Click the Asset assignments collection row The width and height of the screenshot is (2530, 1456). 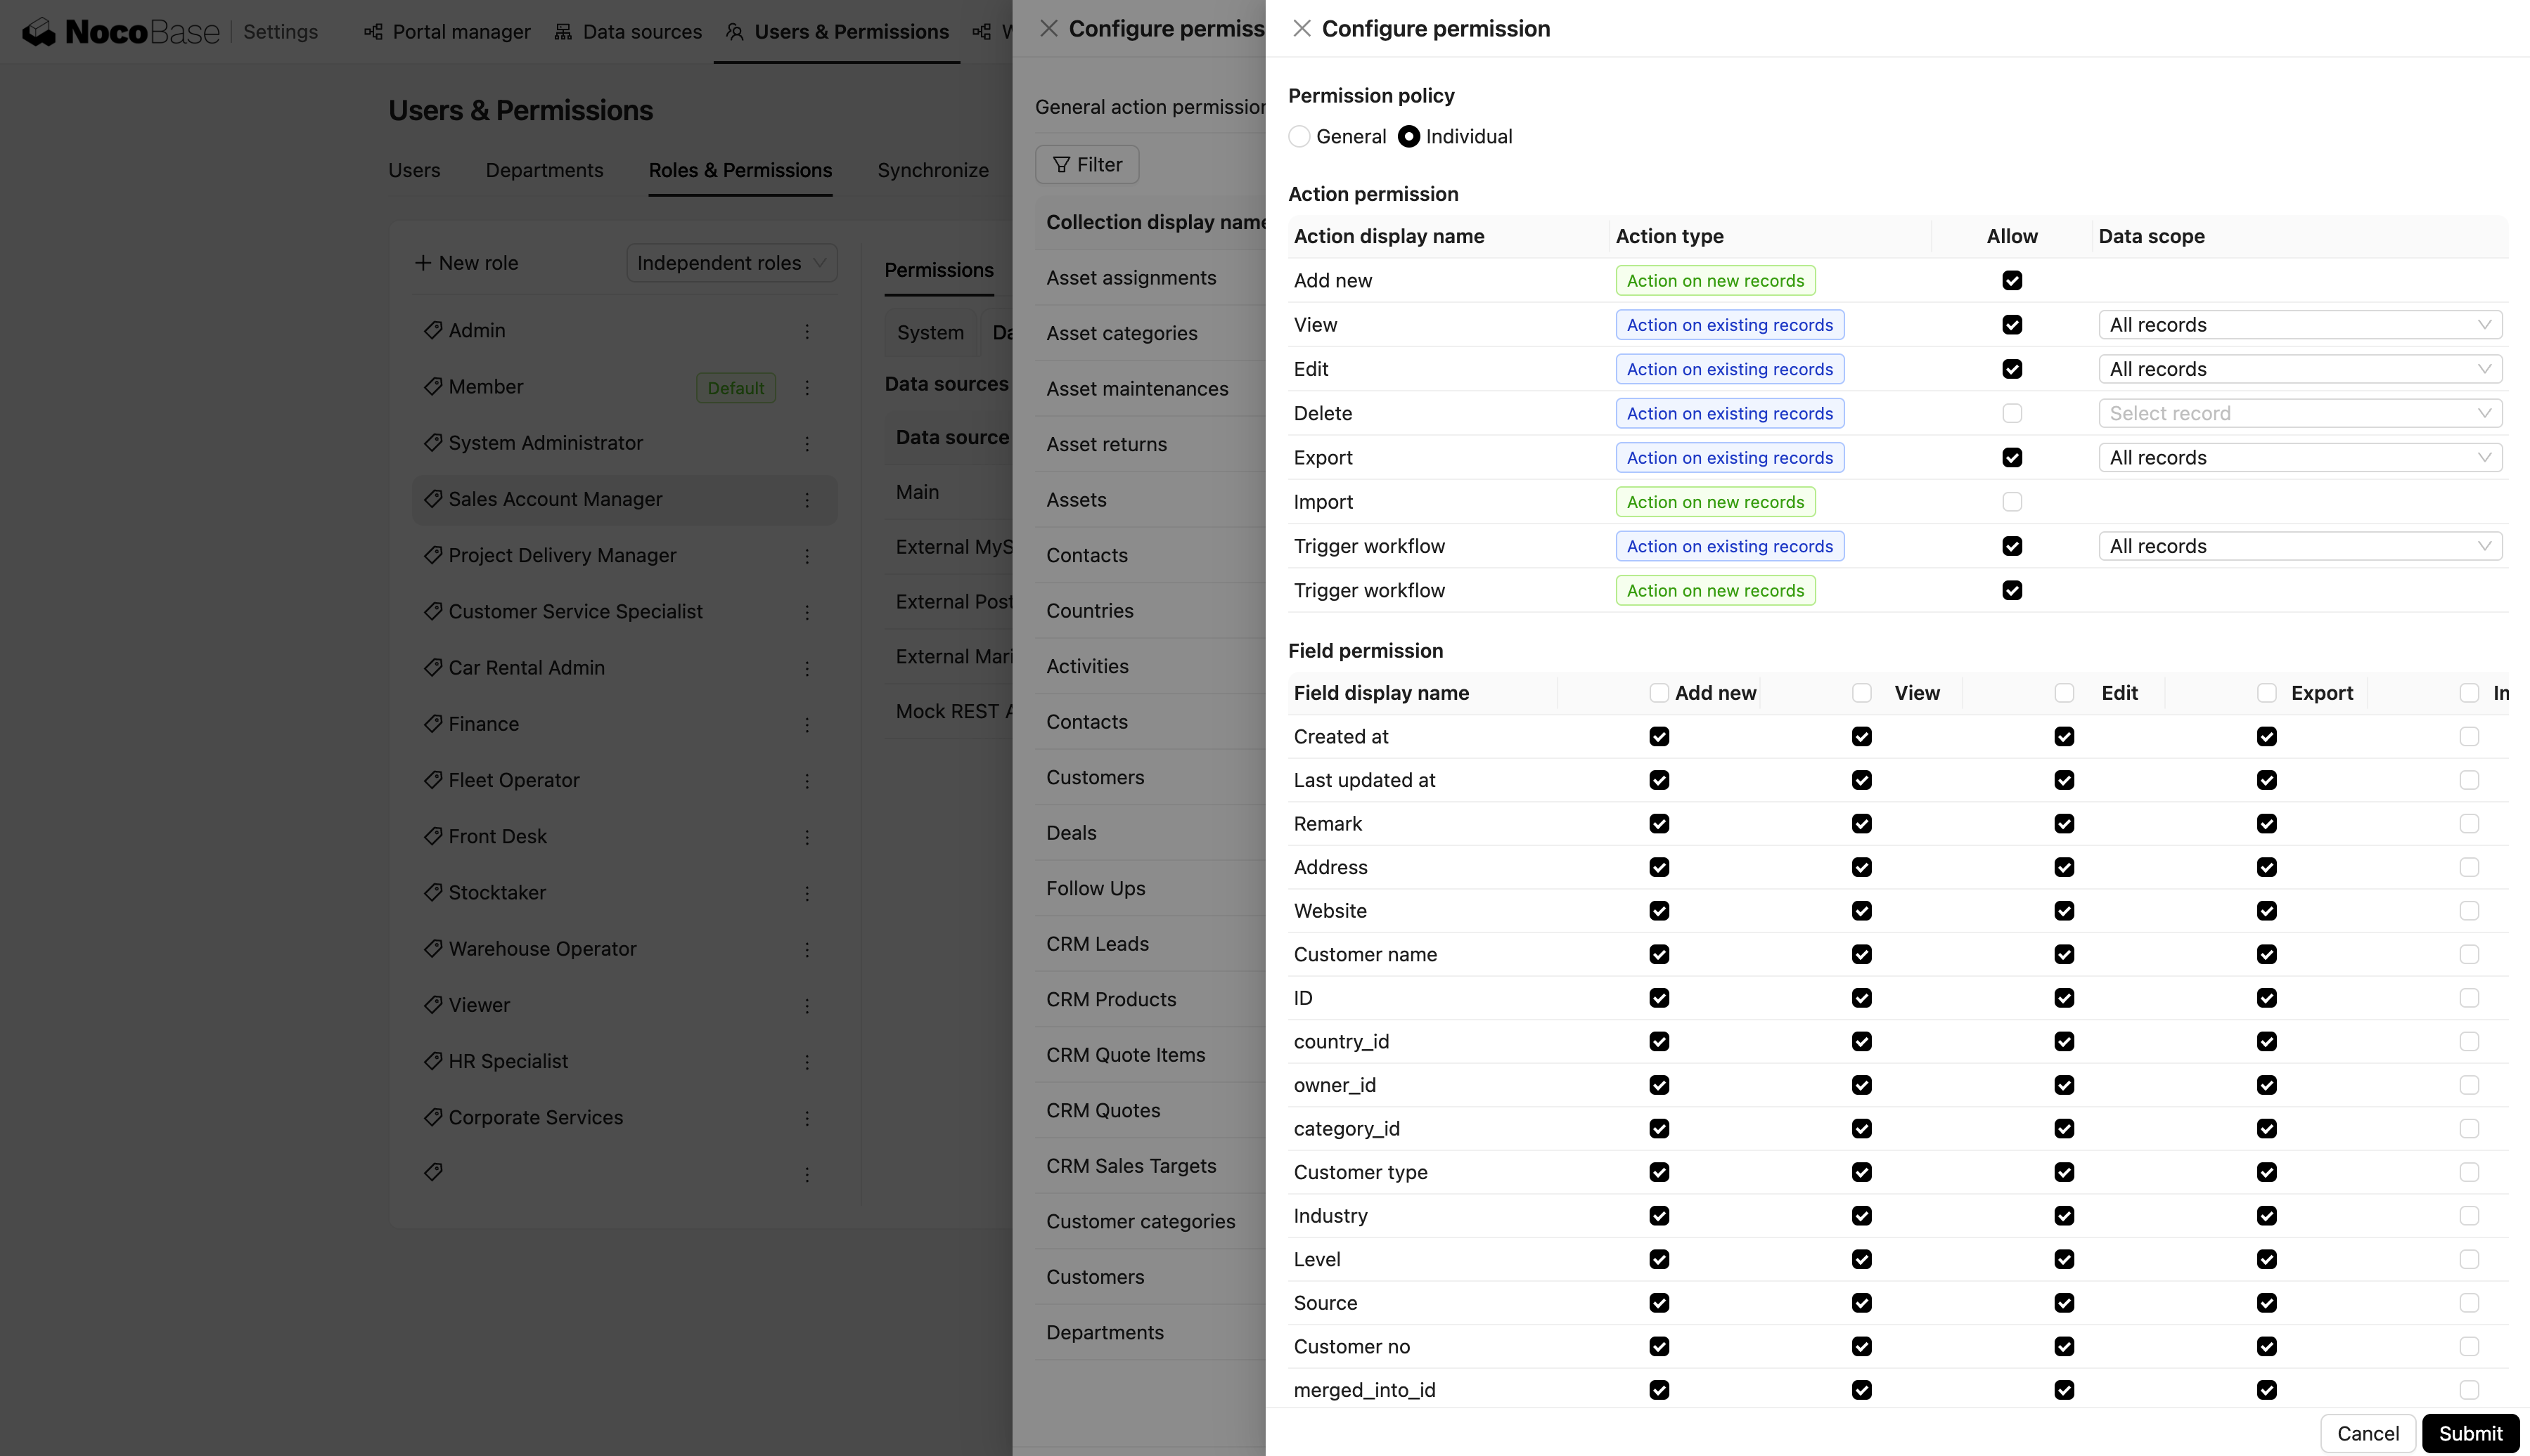[1150, 278]
